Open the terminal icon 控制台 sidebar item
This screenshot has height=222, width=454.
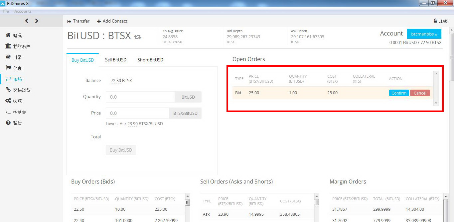(x=16, y=112)
